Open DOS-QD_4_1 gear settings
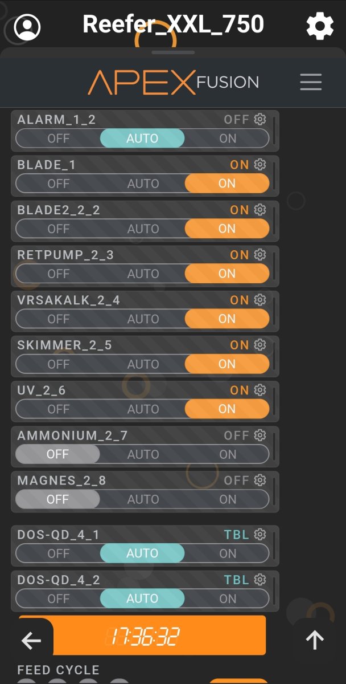The image size is (346, 684). tap(260, 535)
